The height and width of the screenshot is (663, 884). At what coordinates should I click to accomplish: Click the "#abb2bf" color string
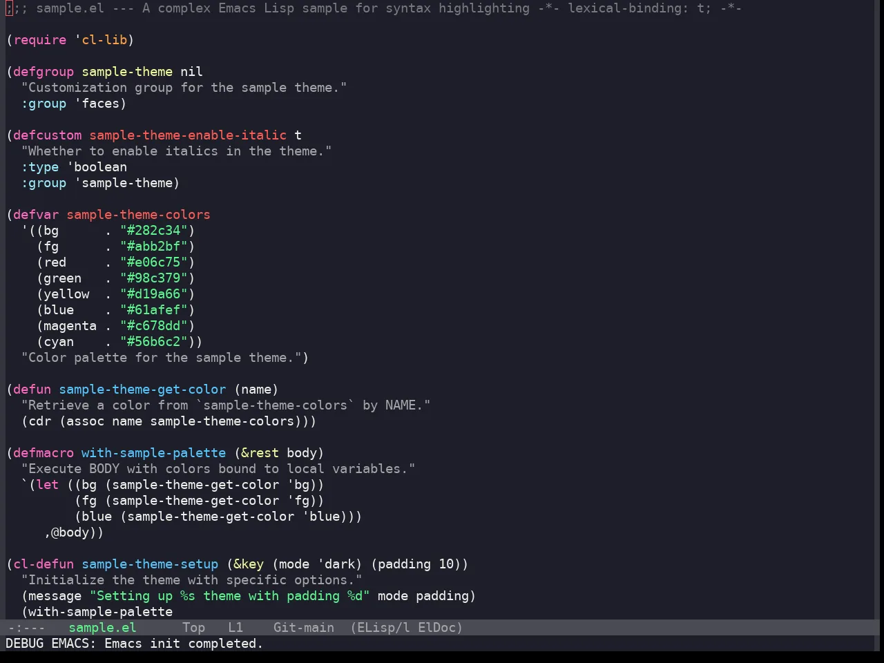(x=153, y=246)
